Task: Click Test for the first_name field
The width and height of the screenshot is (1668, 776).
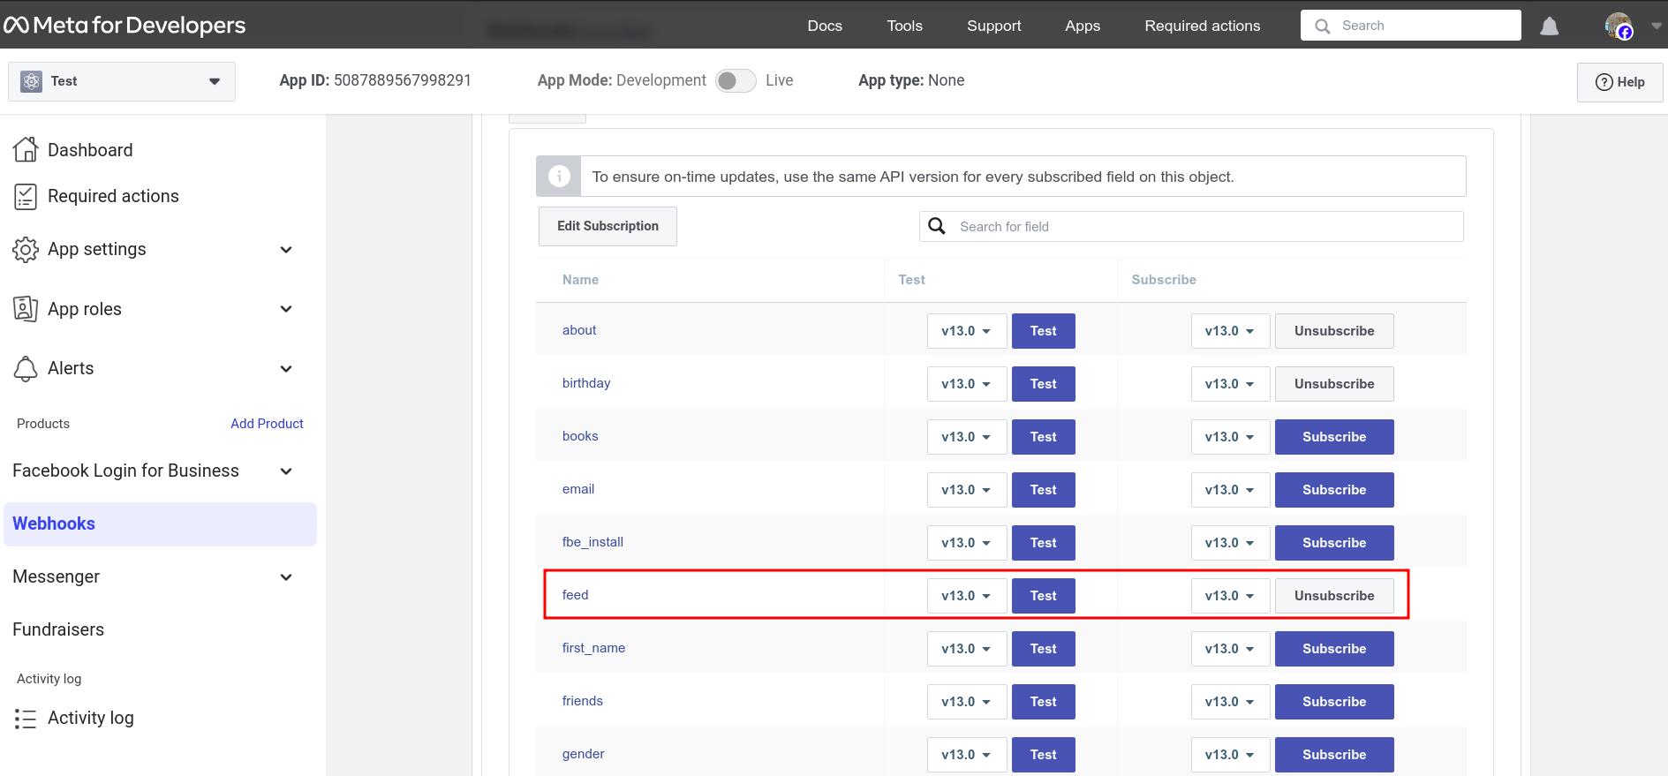Action: 1043,649
